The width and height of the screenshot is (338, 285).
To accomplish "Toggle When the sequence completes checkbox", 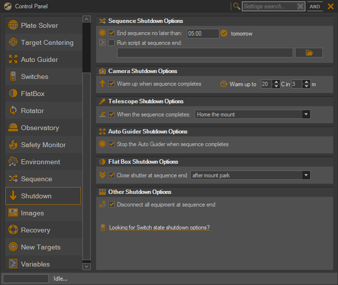I will (111, 114).
